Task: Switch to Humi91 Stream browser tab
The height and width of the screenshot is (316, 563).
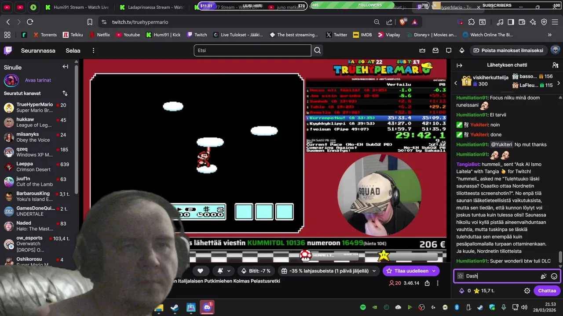Action: [77, 7]
